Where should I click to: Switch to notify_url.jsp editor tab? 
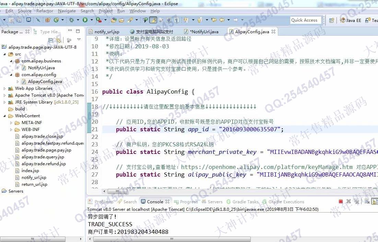(104, 32)
